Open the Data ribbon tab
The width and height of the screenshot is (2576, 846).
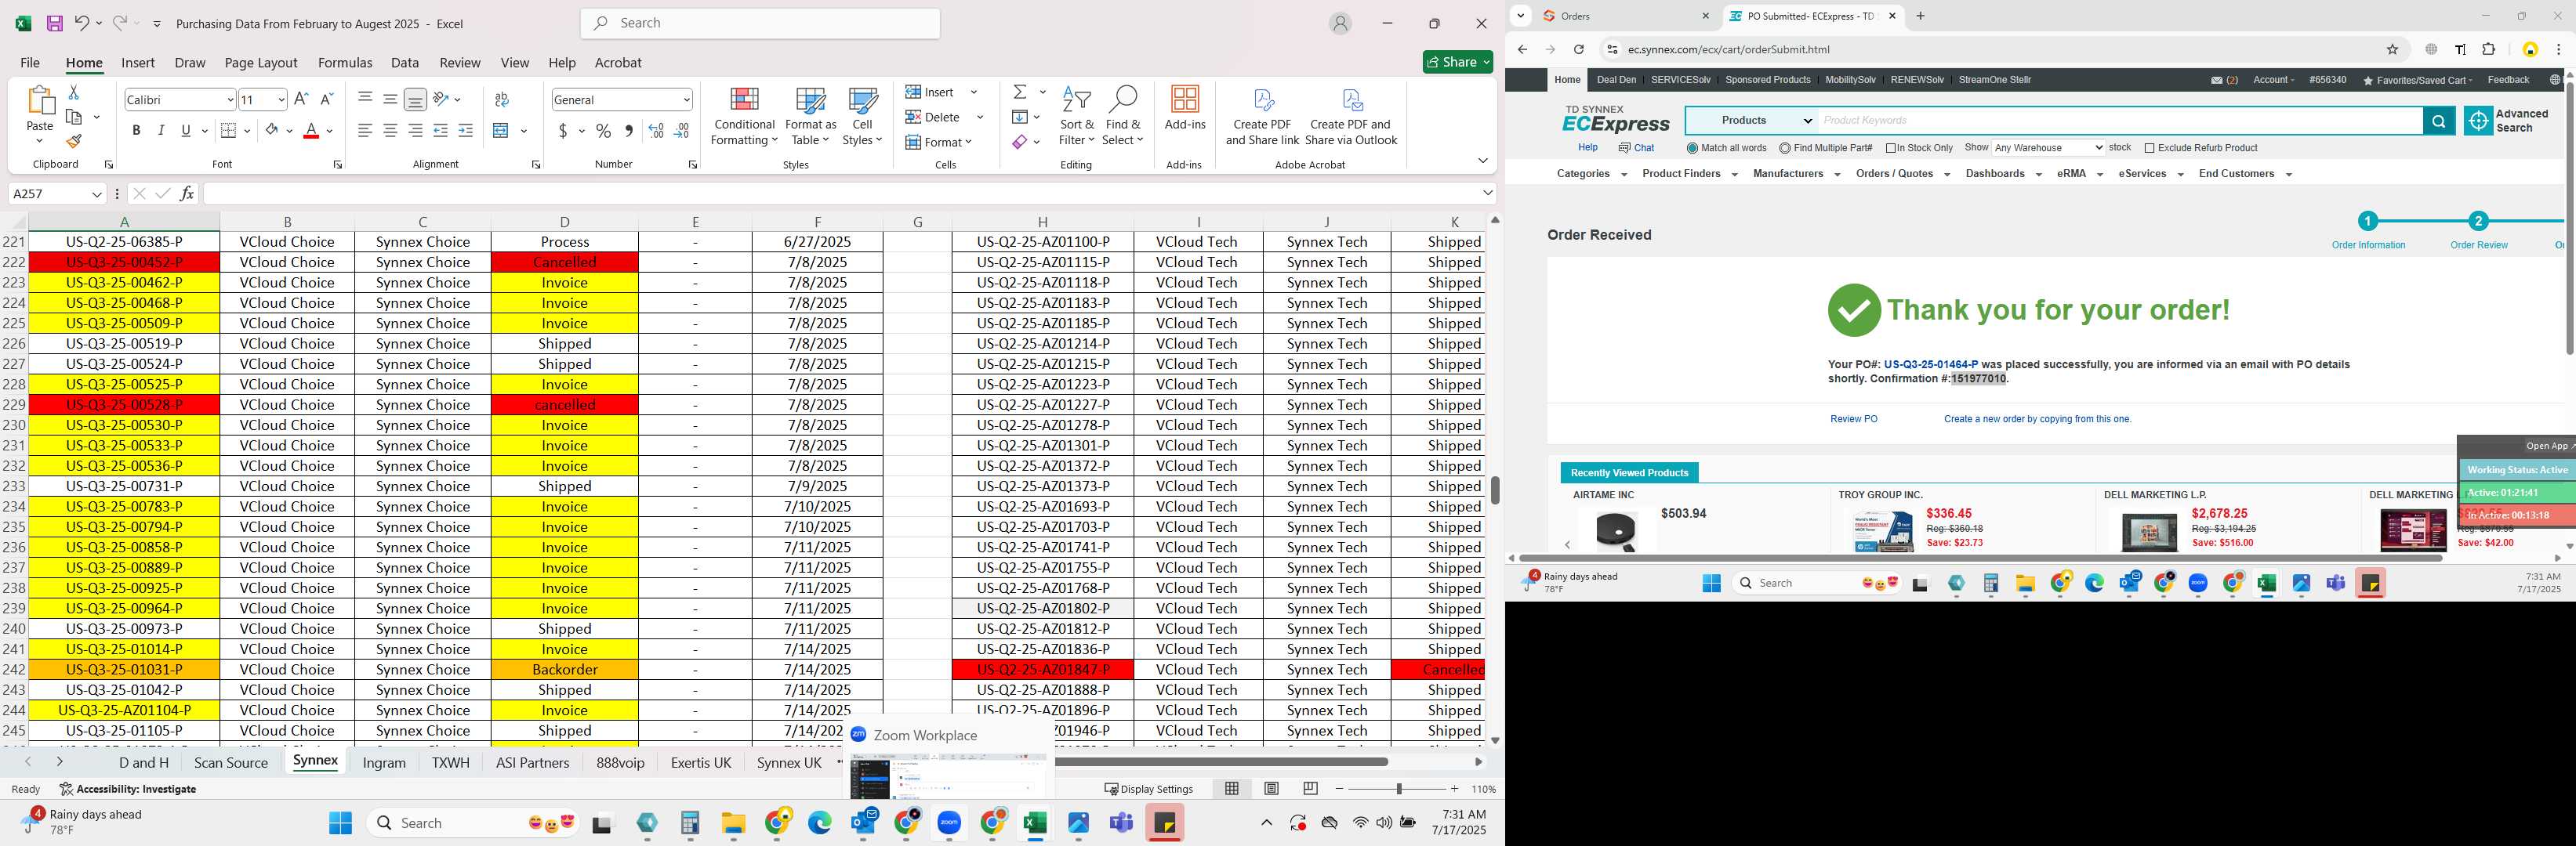click(405, 62)
